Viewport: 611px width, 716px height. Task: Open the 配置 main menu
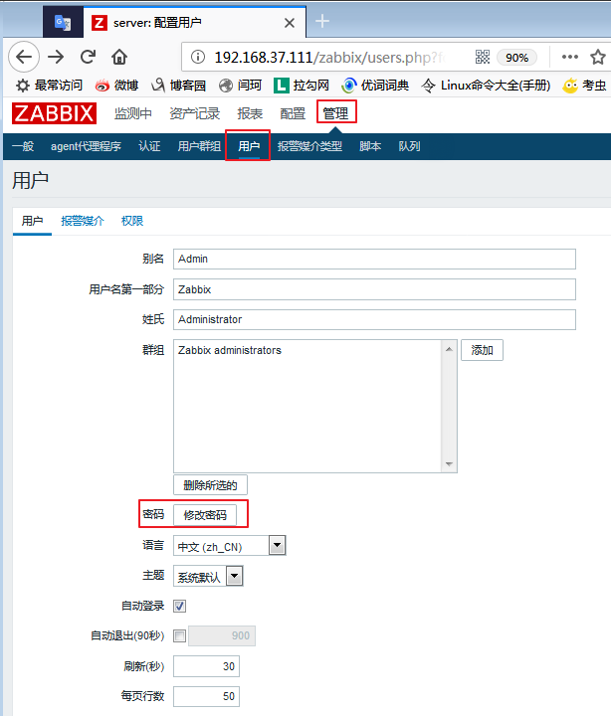coord(293,113)
